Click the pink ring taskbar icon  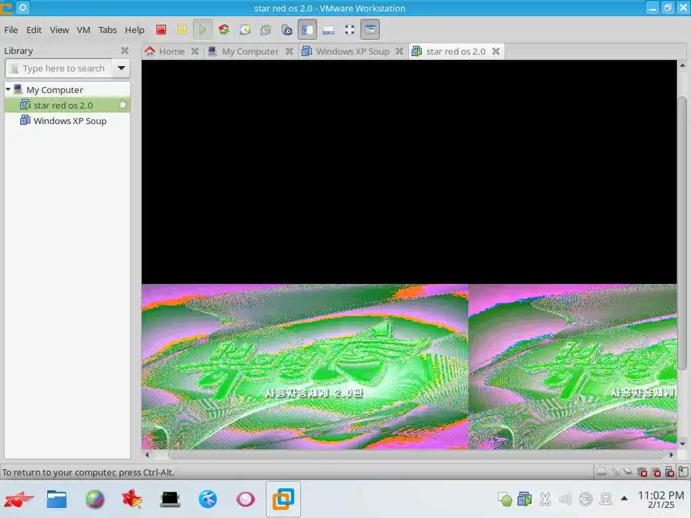(246, 500)
